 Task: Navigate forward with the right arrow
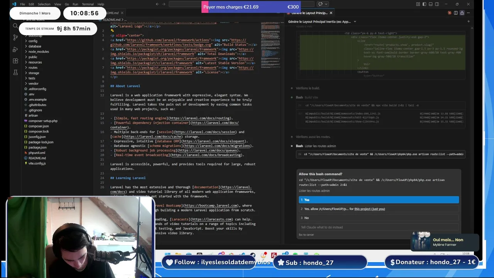[164, 4]
